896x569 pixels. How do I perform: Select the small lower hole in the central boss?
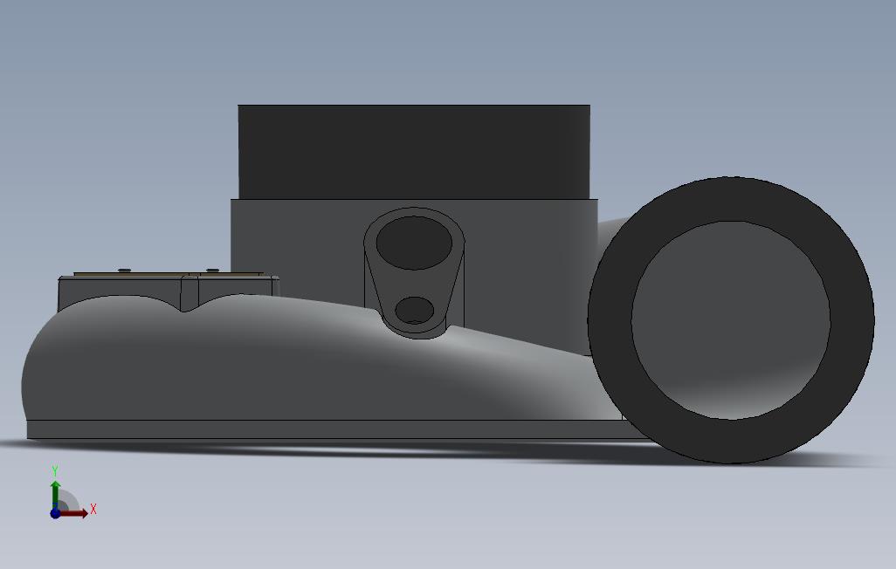[414, 310]
